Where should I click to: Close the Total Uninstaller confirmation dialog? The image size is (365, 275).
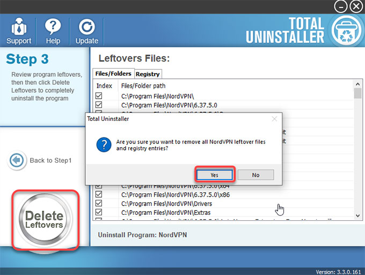[274, 119]
